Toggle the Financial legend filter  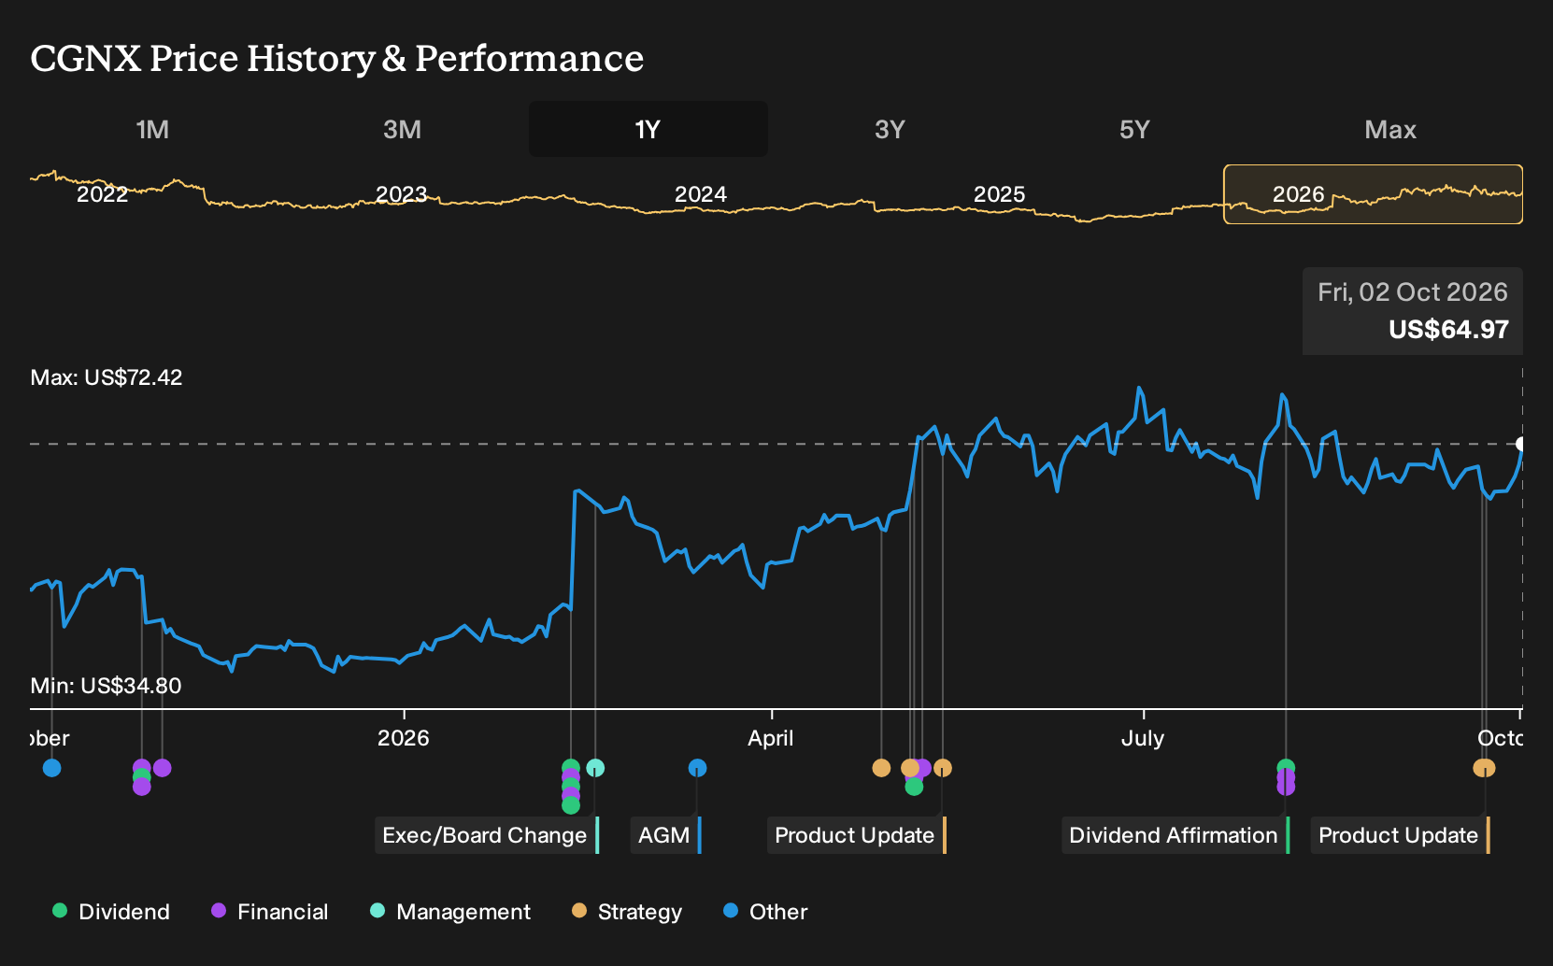click(269, 912)
